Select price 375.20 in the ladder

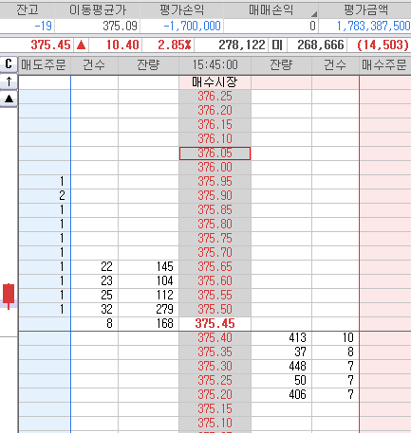(215, 395)
